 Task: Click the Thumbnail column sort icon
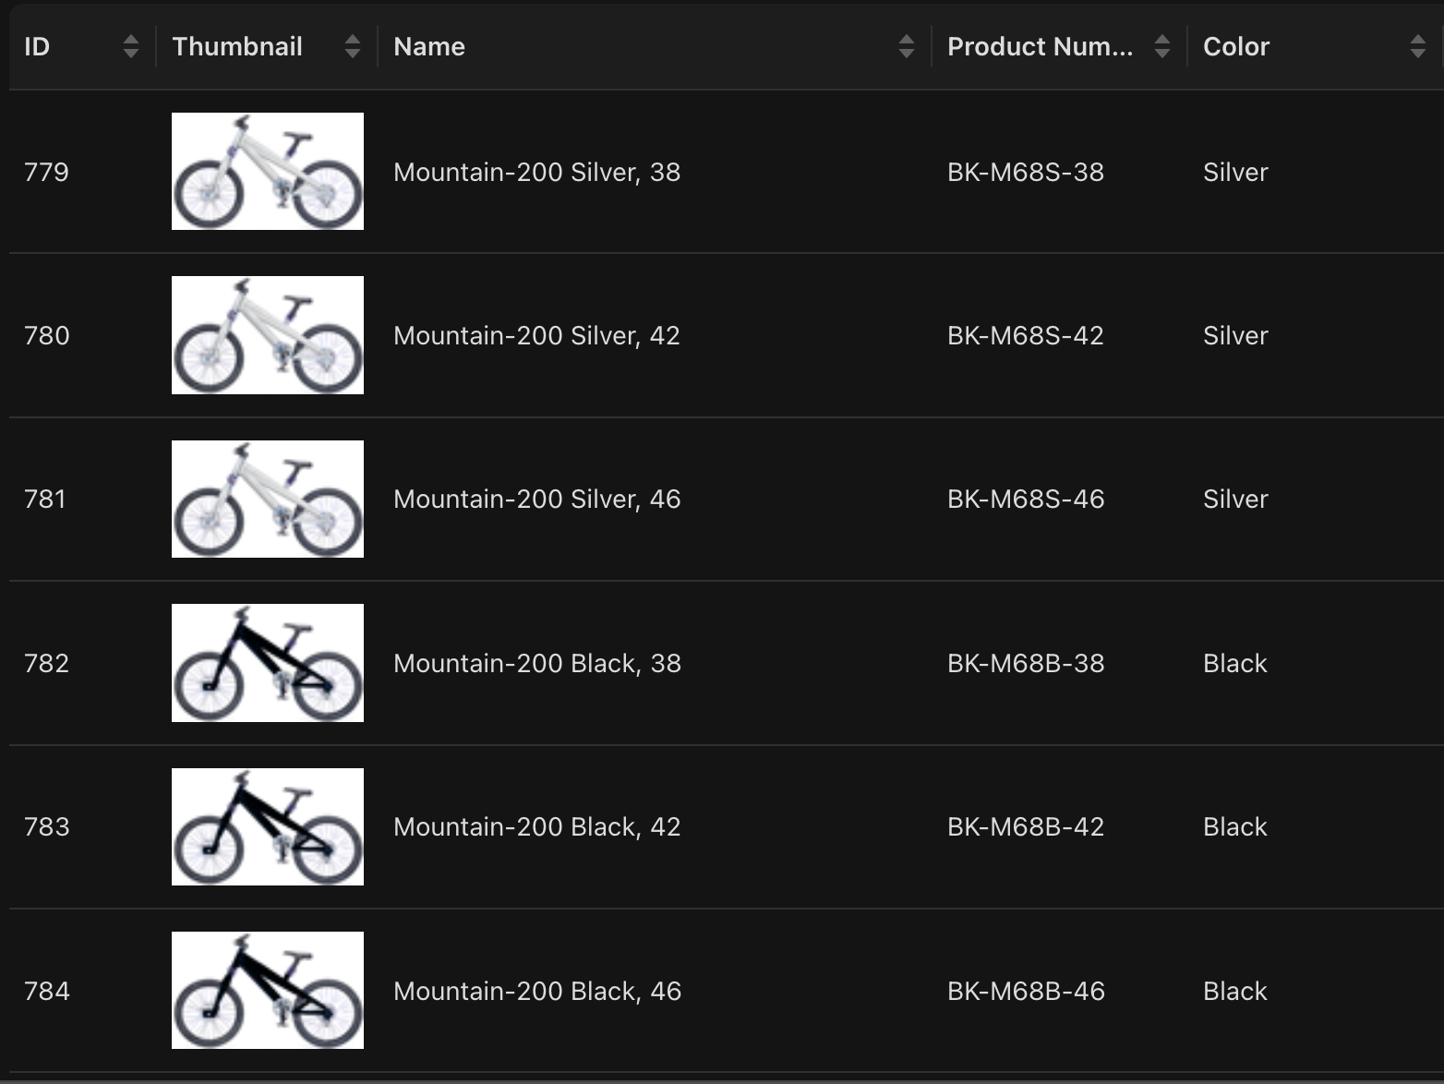352,46
